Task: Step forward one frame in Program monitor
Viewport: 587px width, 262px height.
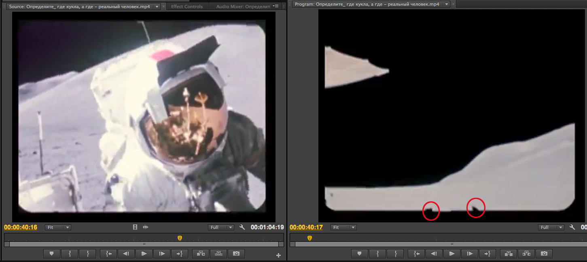Action: pos(469,254)
